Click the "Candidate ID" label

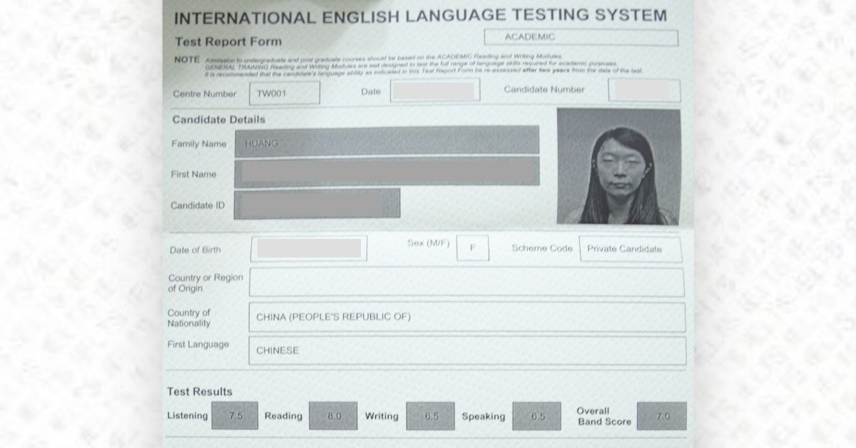(198, 205)
